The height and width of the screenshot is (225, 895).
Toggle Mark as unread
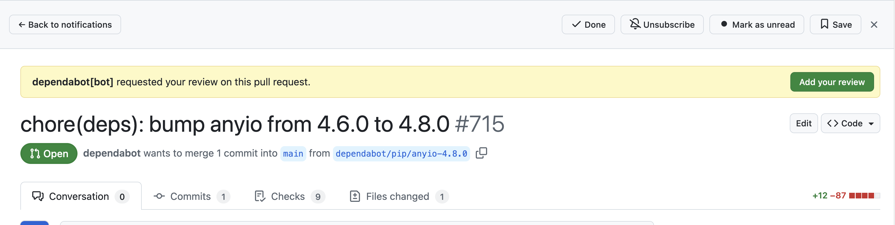pos(756,25)
